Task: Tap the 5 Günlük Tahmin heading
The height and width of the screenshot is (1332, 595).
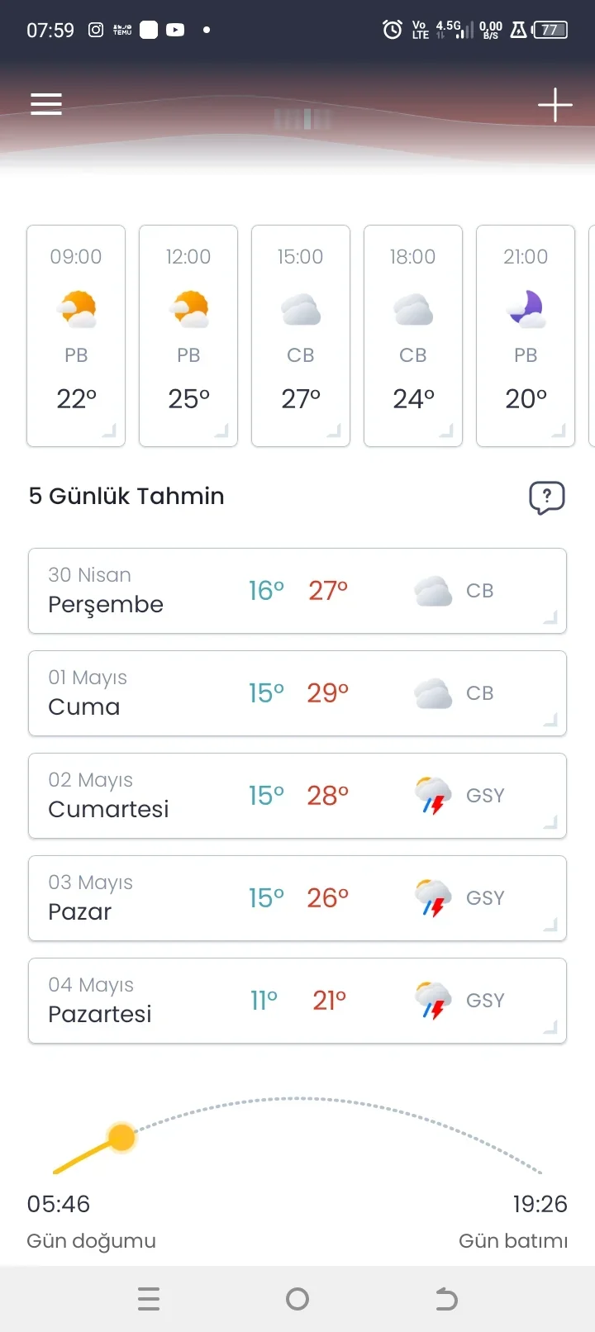Action: 126,496
